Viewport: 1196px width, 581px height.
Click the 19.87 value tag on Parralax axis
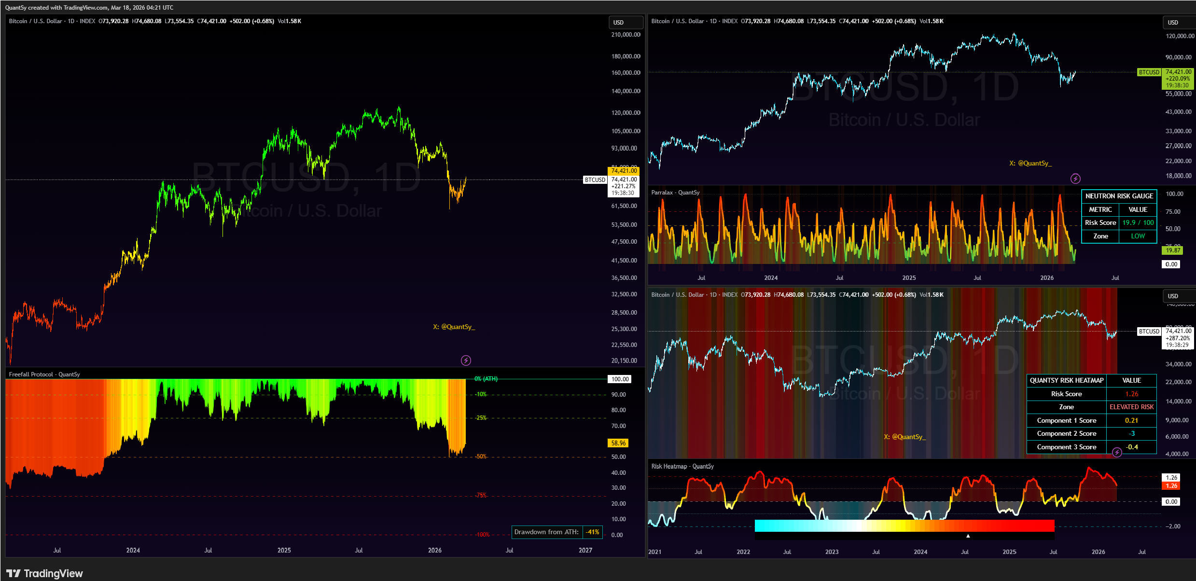pos(1172,250)
